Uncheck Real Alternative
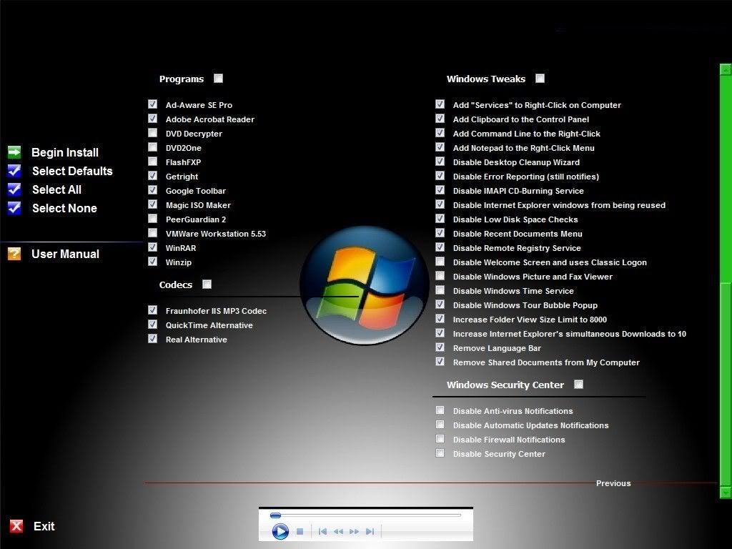732x549 pixels. 153,338
